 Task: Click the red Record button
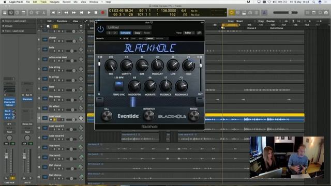point(103,12)
